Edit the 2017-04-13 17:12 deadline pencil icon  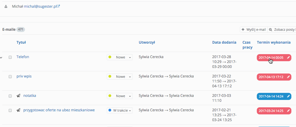point(288,77)
